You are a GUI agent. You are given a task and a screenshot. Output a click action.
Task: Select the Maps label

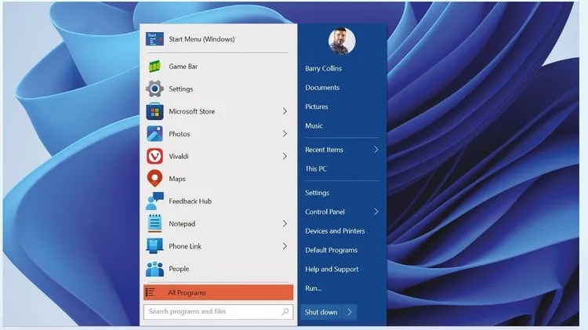click(177, 179)
